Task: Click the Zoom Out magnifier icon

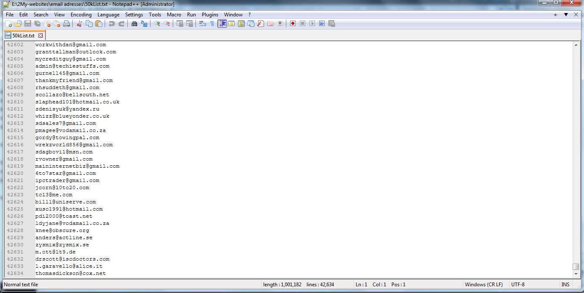Action: coord(167,24)
